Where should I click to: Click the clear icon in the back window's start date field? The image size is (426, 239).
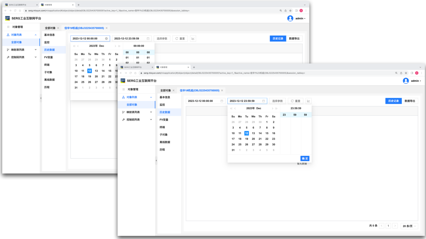tap(106, 39)
